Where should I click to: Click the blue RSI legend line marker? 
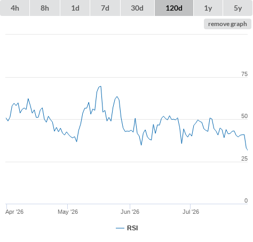(120, 228)
